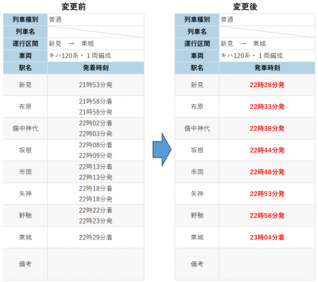Select the 変更前 title heading
The image size is (318, 282).
74,6
